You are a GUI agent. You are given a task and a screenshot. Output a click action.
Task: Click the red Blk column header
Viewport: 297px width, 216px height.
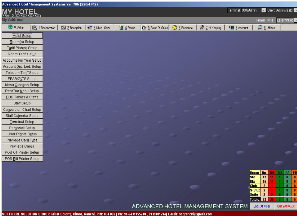point(271,172)
